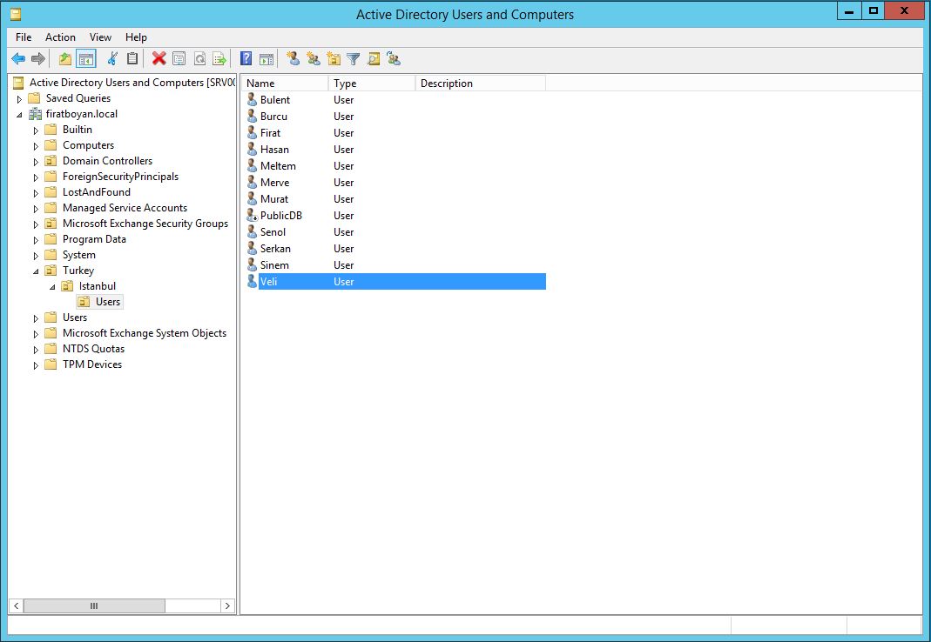Open the View menu
Image resolution: width=931 pixels, height=642 pixels.
coord(100,37)
